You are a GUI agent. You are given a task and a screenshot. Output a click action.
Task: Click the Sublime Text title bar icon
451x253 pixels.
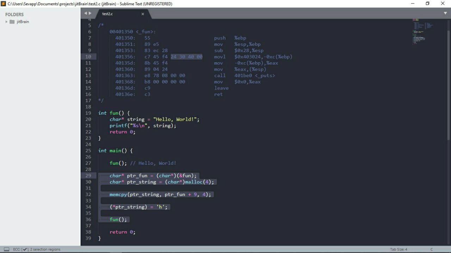(x=4, y=4)
